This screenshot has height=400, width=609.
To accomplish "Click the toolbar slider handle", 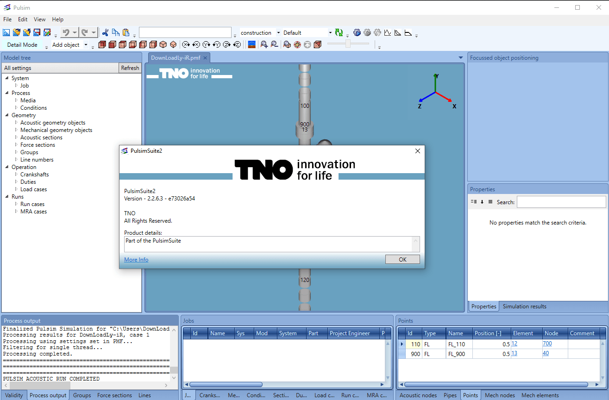I will click(x=348, y=44).
